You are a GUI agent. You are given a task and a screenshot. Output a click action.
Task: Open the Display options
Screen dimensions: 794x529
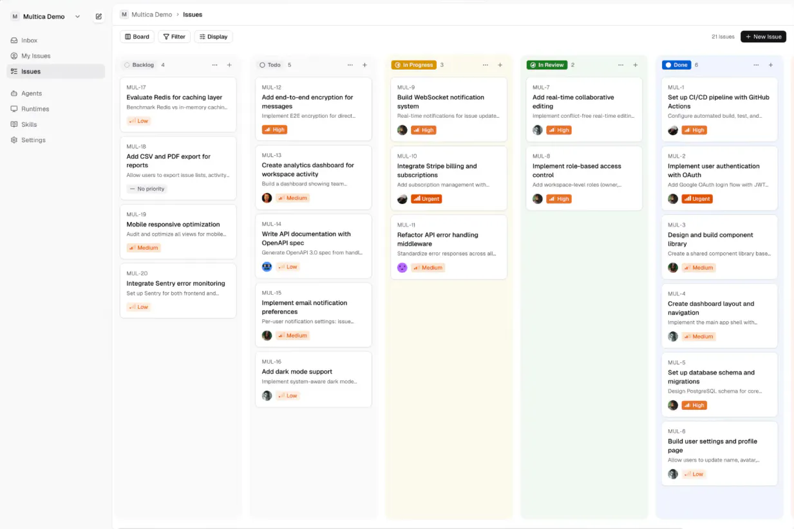point(213,37)
